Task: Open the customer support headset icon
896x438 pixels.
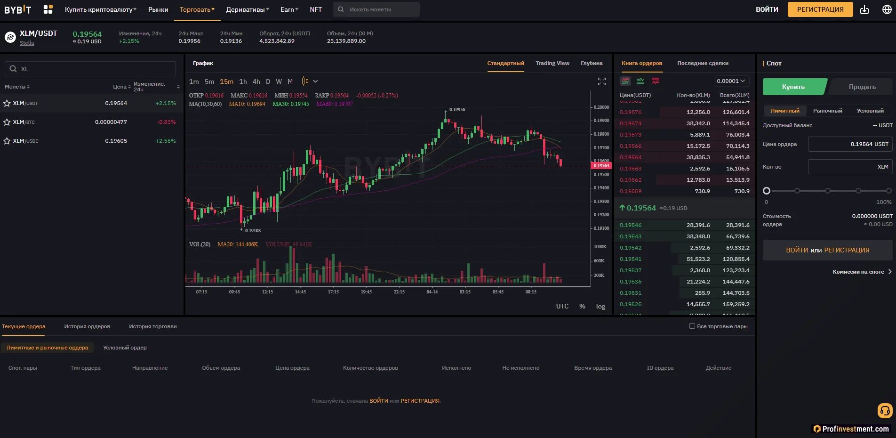Action: (x=885, y=411)
